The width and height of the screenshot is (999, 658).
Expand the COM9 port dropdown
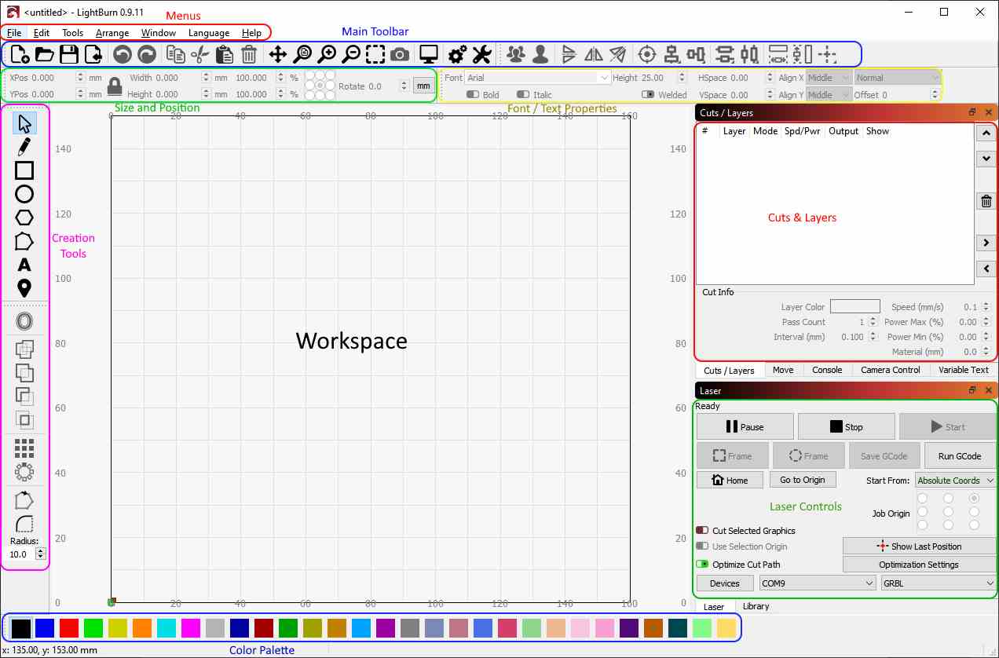(x=817, y=583)
